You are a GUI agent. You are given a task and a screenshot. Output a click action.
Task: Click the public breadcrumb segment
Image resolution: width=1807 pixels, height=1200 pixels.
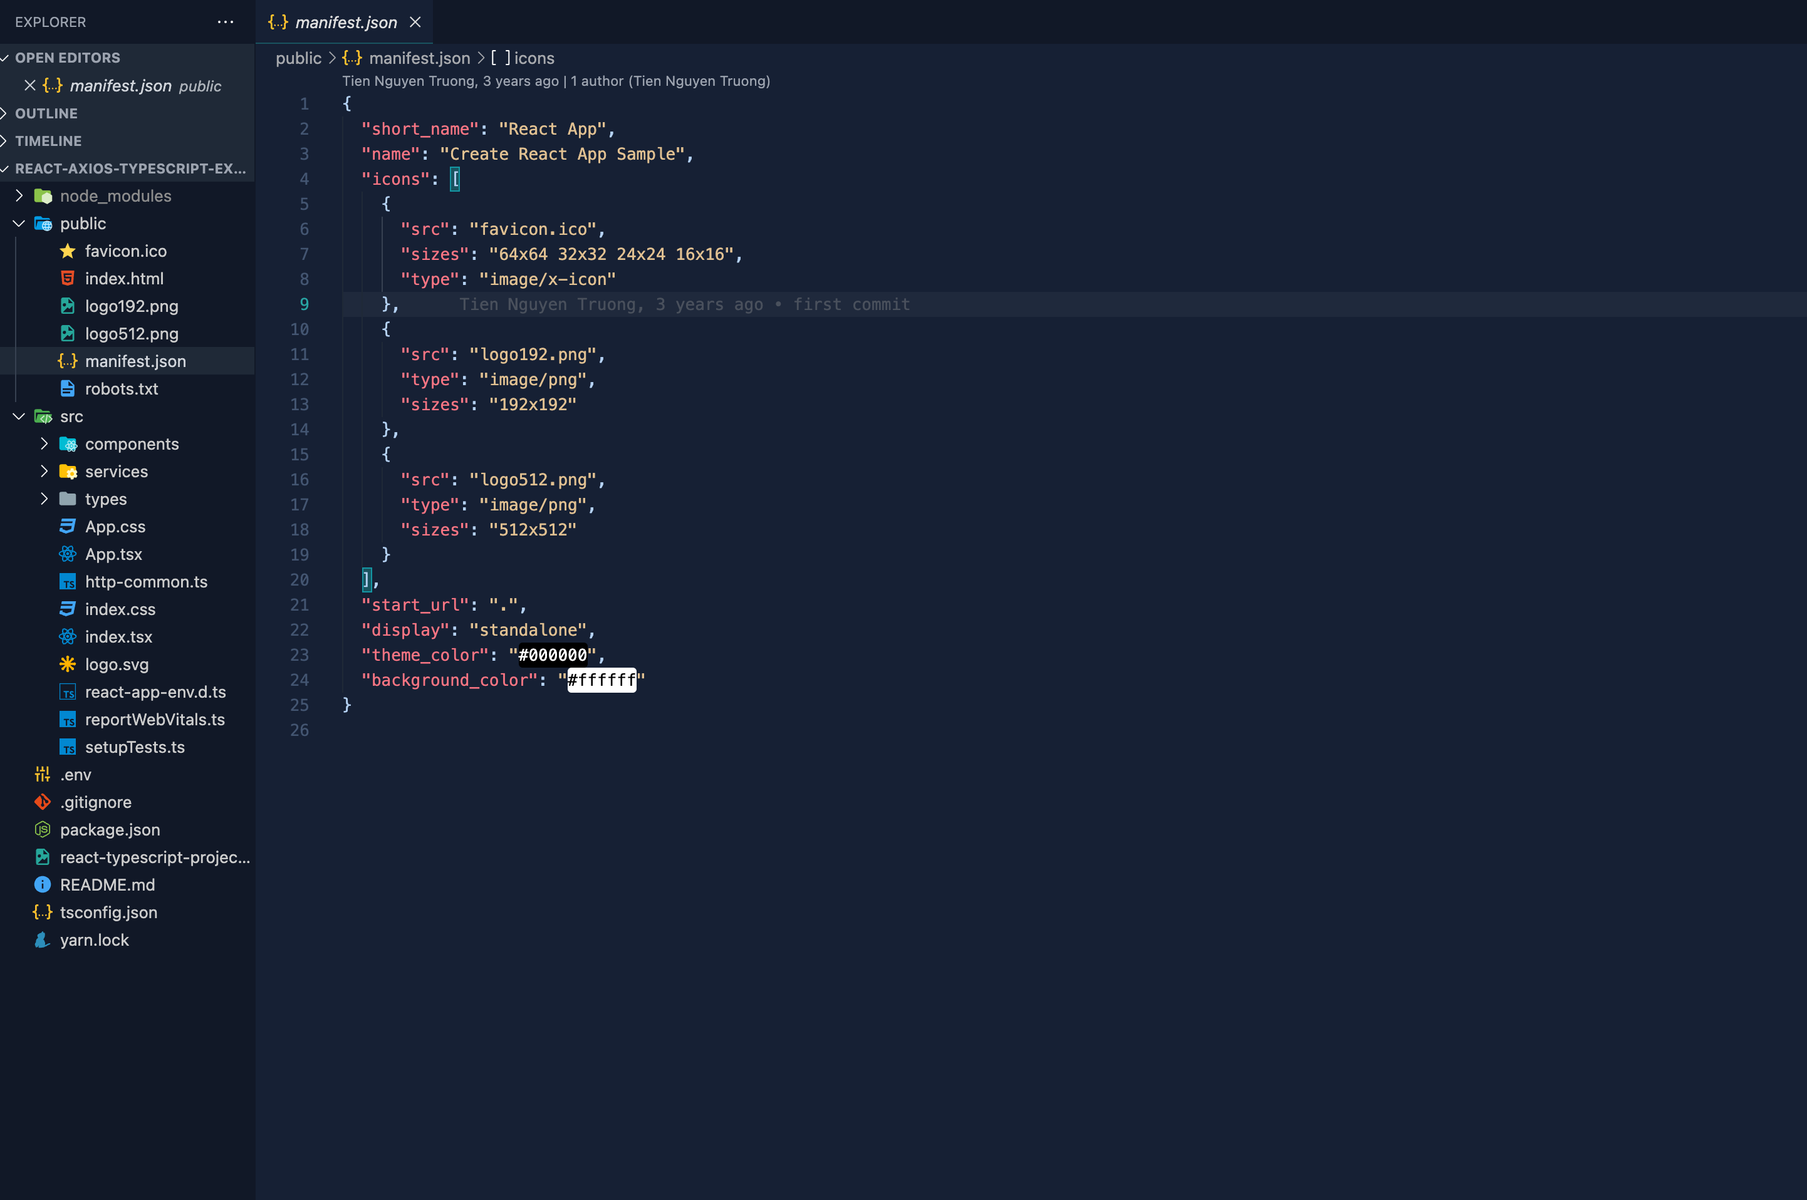click(x=298, y=58)
